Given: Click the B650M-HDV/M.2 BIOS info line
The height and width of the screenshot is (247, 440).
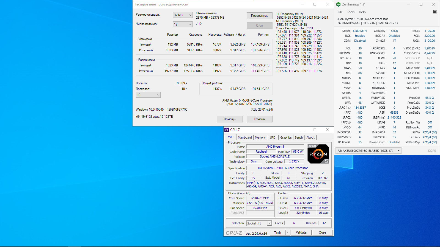Looking at the screenshot, I should pyautogui.click(x=367, y=23).
